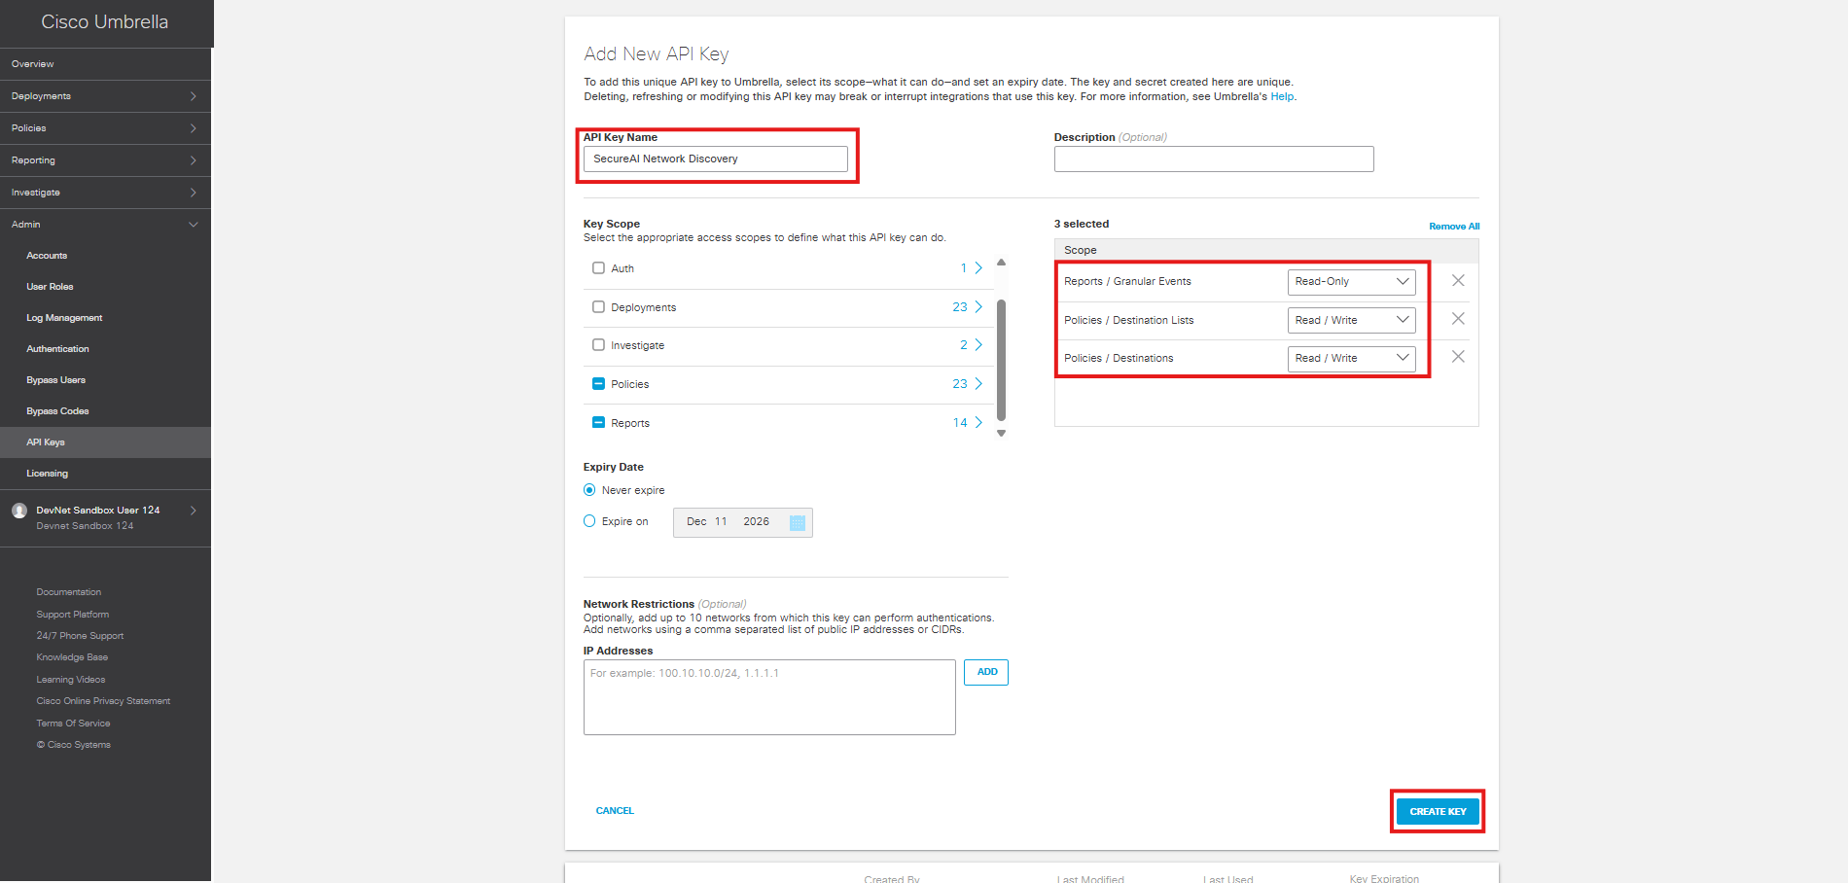Remove the Policies / Destination Lists scope
1848x883 pixels.
pos(1458,319)
